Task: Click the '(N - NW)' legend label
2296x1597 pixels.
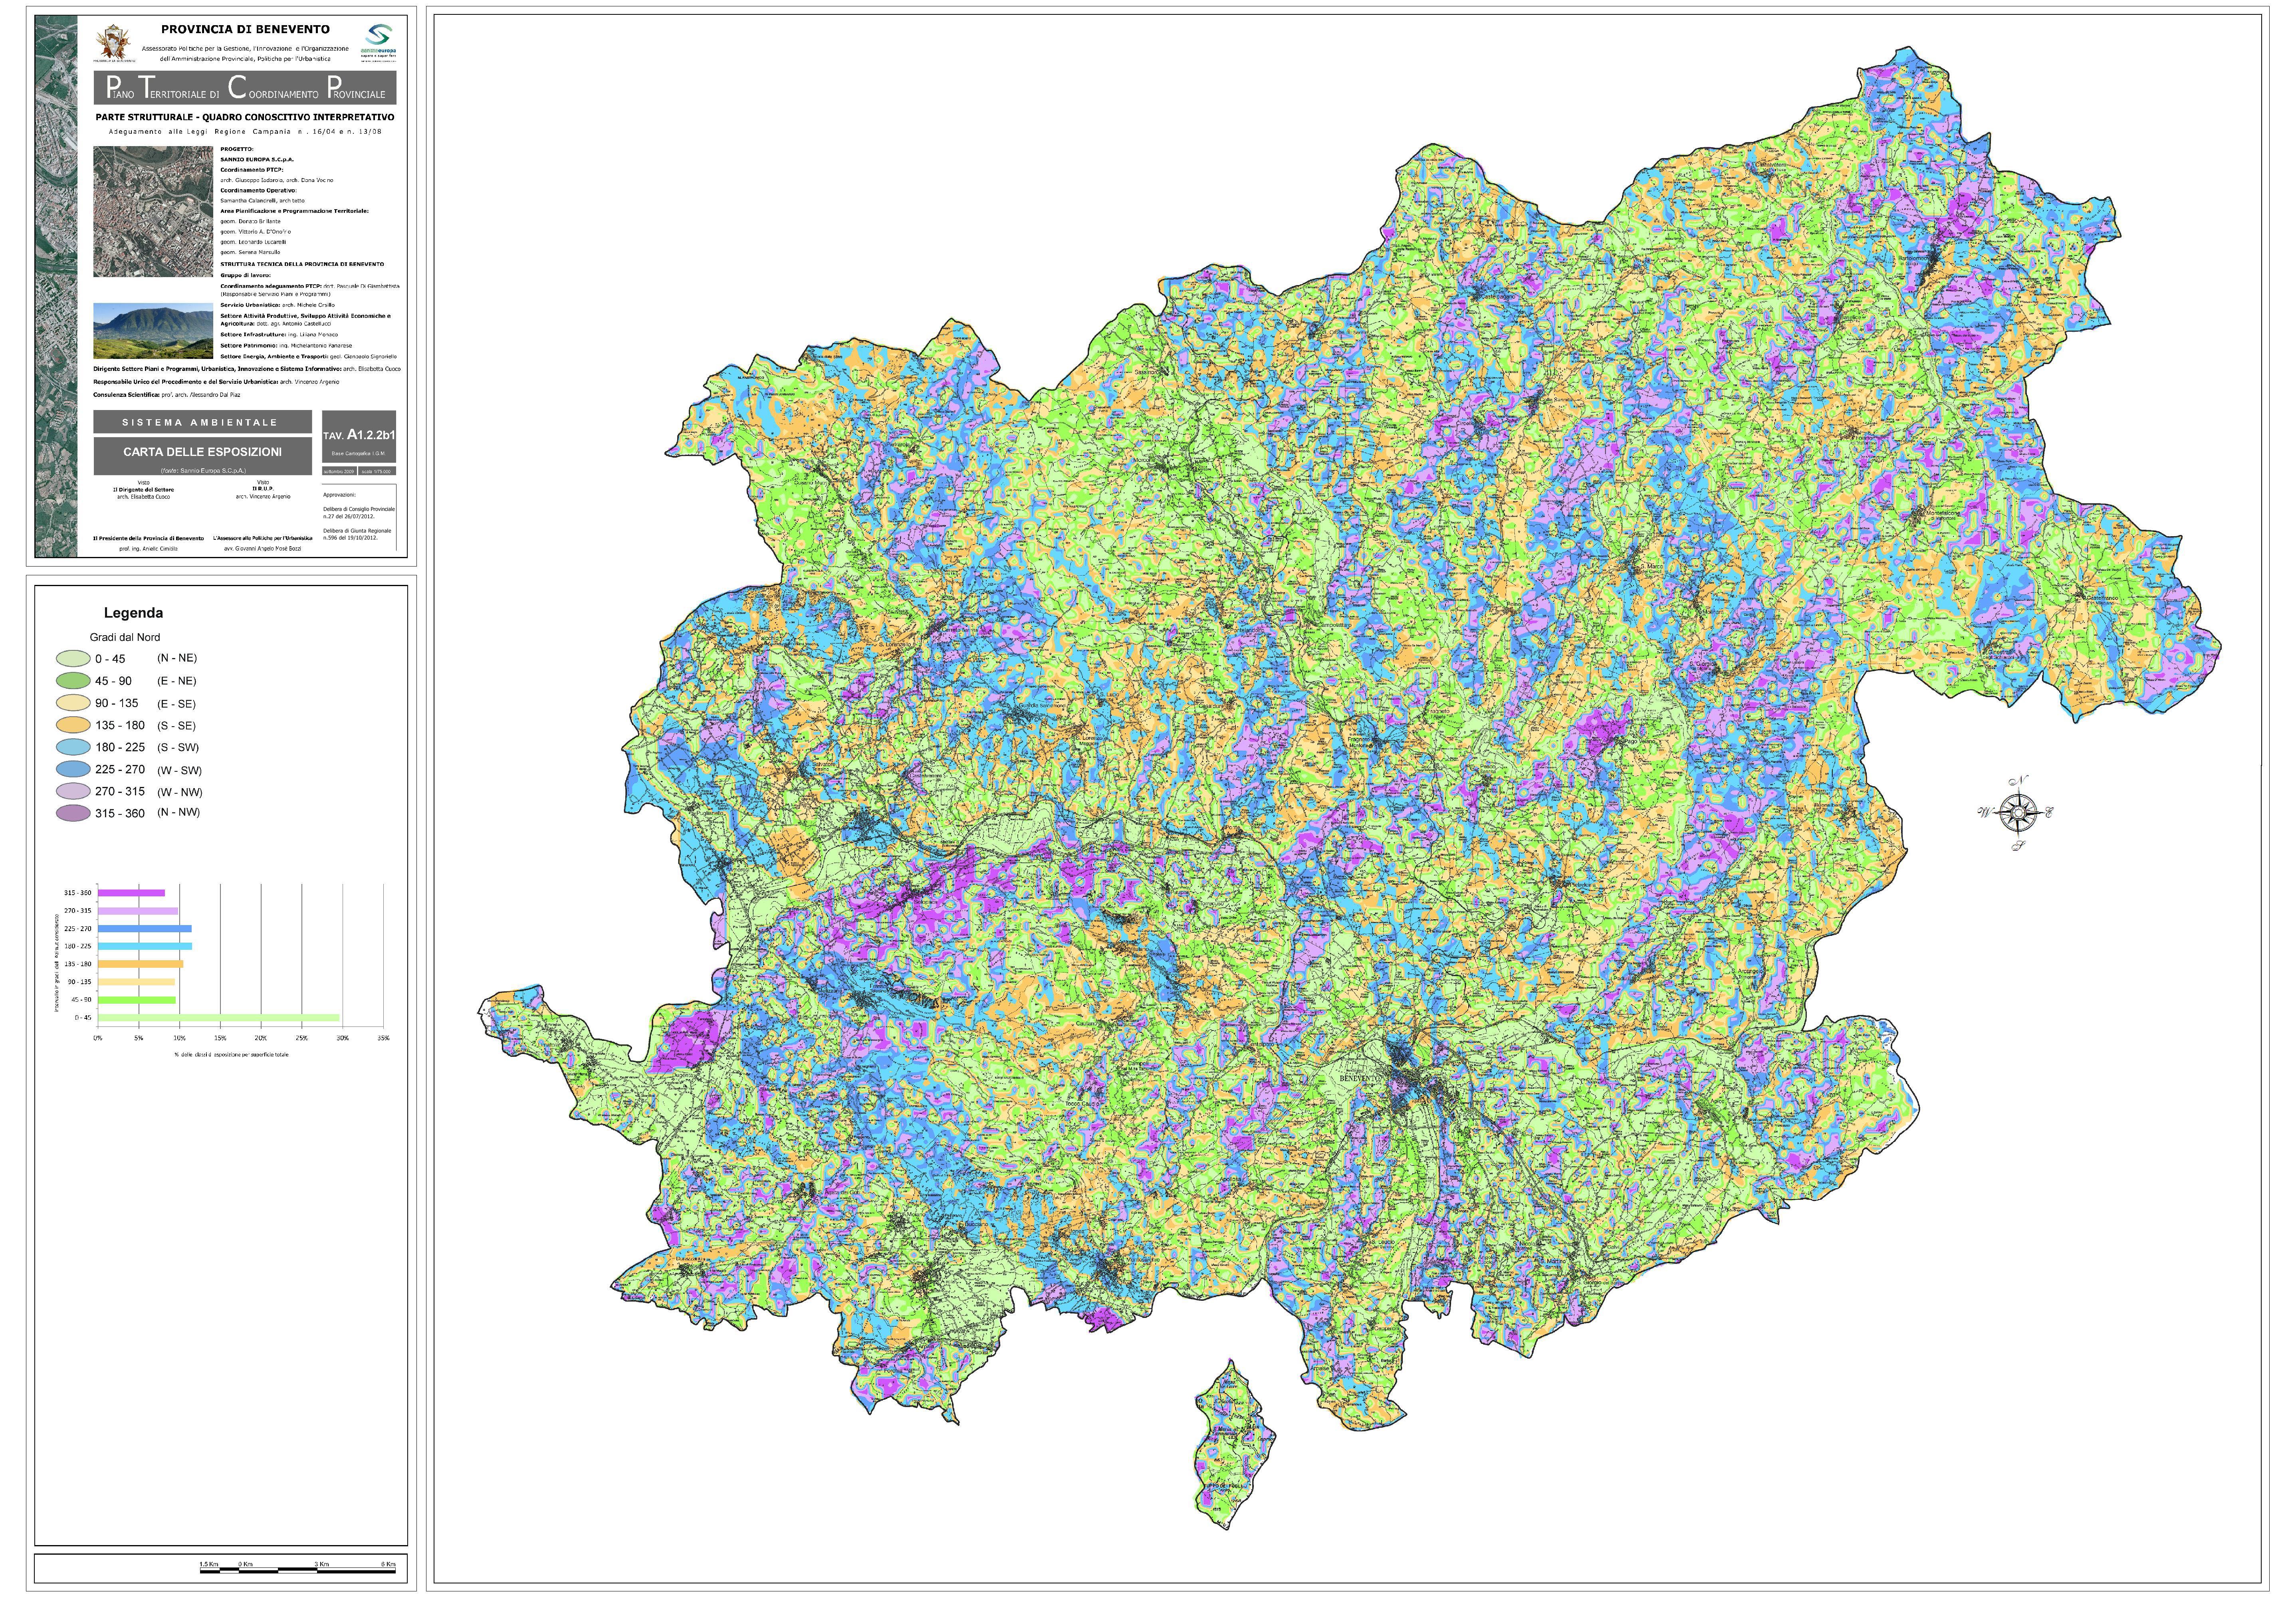Action: (179, 812)
